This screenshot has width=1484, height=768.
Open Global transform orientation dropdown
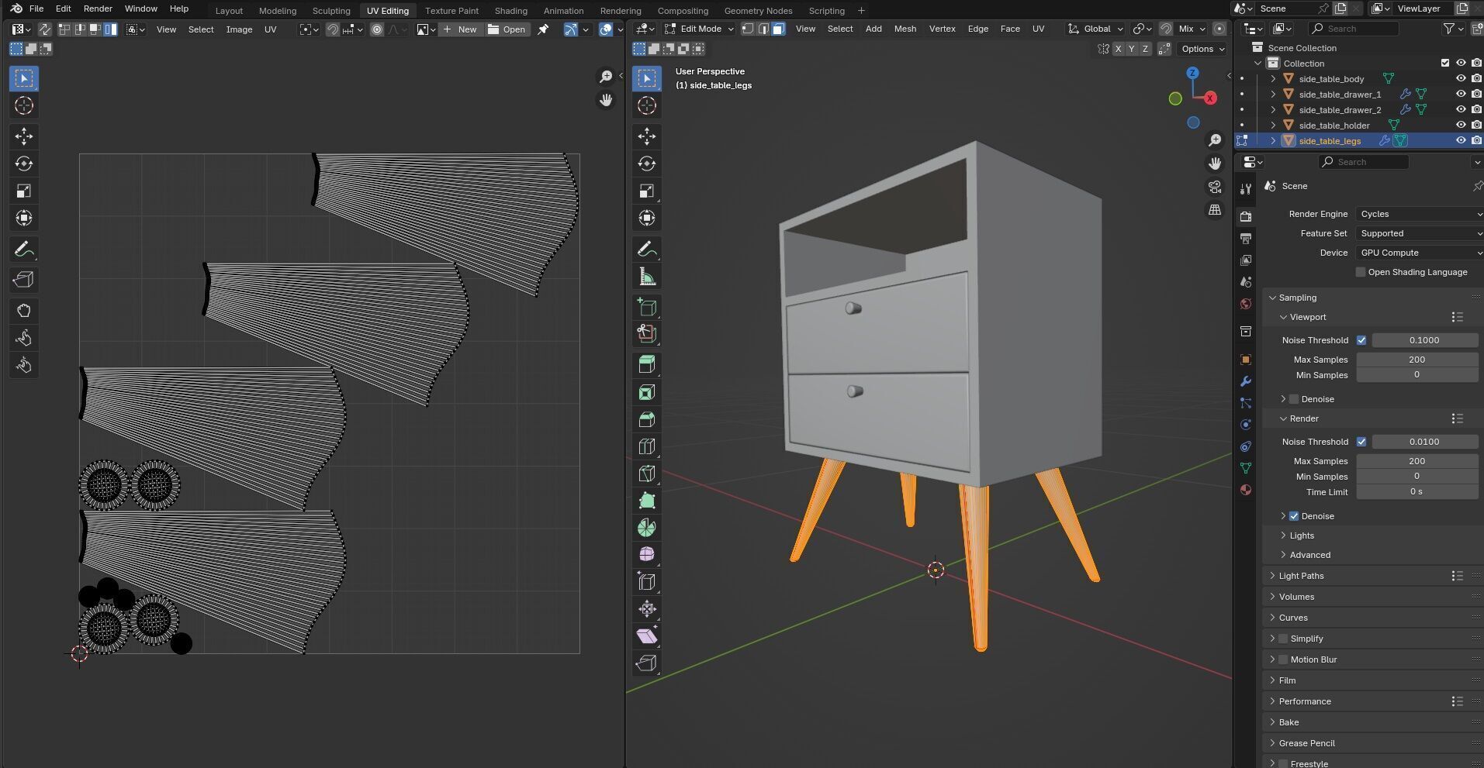(x=1095, y=29)
